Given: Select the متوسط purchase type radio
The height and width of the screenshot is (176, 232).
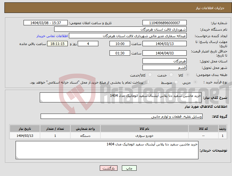Looking at the screenshot, I should click(176, 82).
